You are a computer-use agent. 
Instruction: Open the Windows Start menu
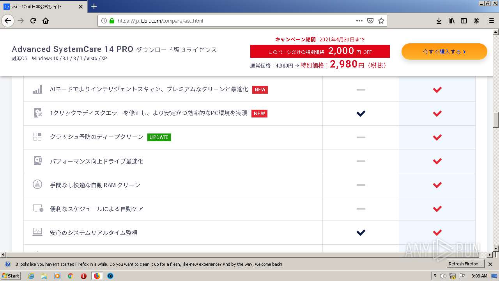coord(11,276)
